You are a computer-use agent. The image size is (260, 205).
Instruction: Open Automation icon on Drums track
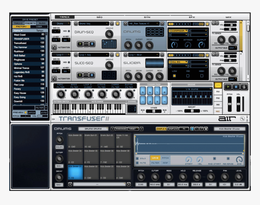coord(54,47)
